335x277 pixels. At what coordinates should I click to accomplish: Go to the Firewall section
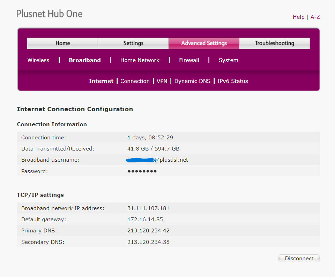(x=189, y=60)
